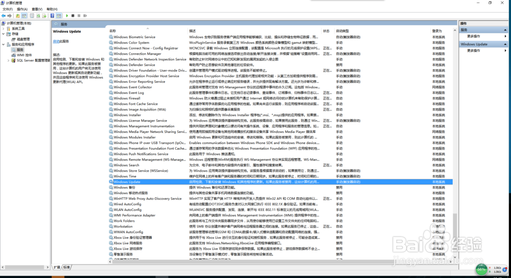Select the Windows 备份 service row

(281, 188)
